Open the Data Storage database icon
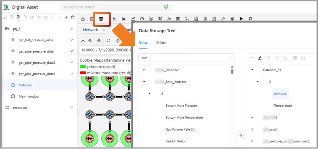Image resolution: width=318 pixels, height=149 pixels. pos(101,19)
